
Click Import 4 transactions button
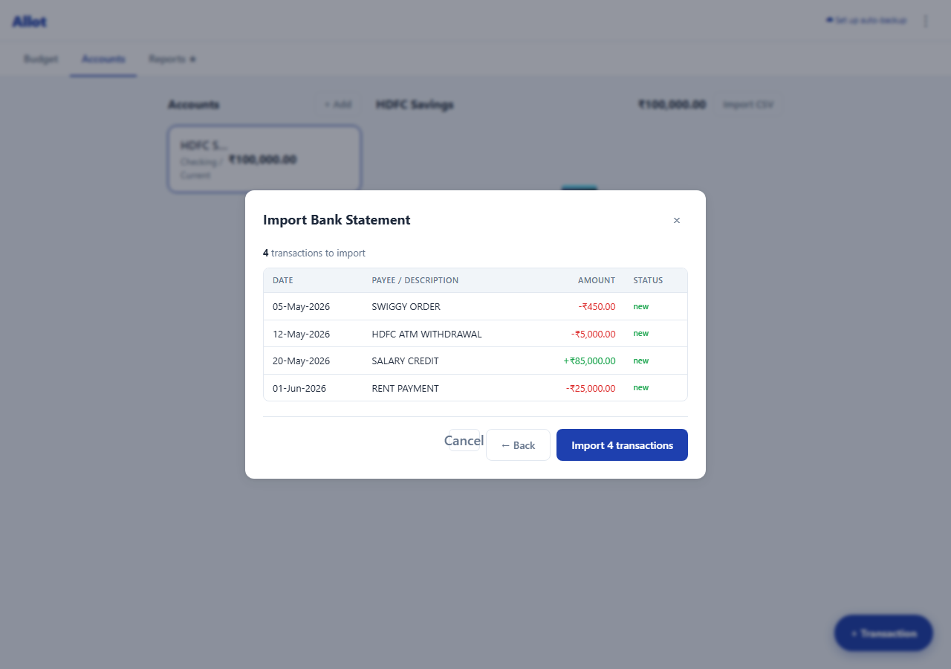(622, 445)
